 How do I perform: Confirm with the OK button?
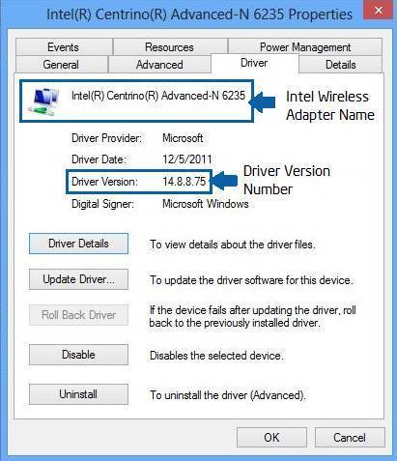point(271,438)
